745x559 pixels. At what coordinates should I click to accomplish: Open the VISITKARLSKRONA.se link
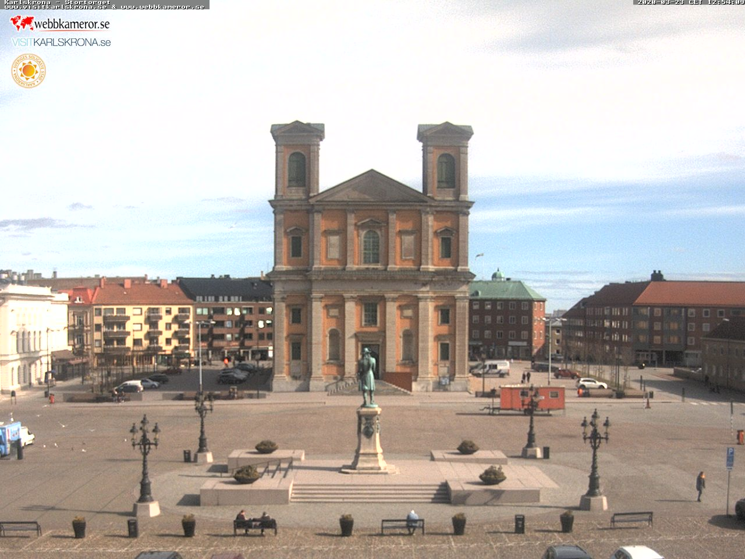pyautogui.click(x=61, y=43)
